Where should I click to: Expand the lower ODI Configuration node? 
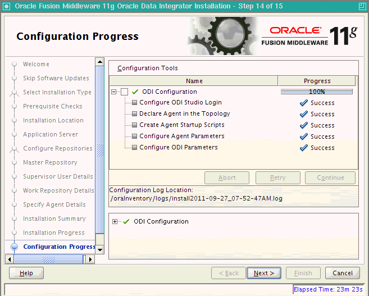click(x=115, y=221)
